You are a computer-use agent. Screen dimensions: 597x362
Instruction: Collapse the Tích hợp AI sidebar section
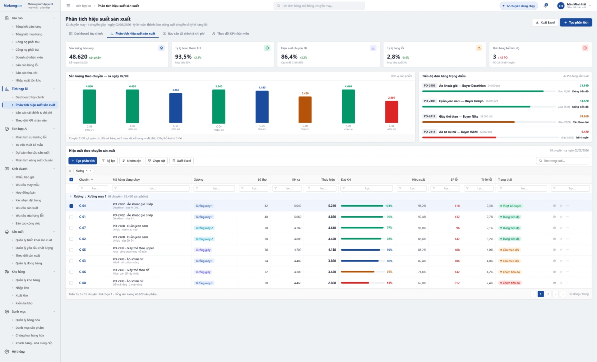click(x=54, y=129)
